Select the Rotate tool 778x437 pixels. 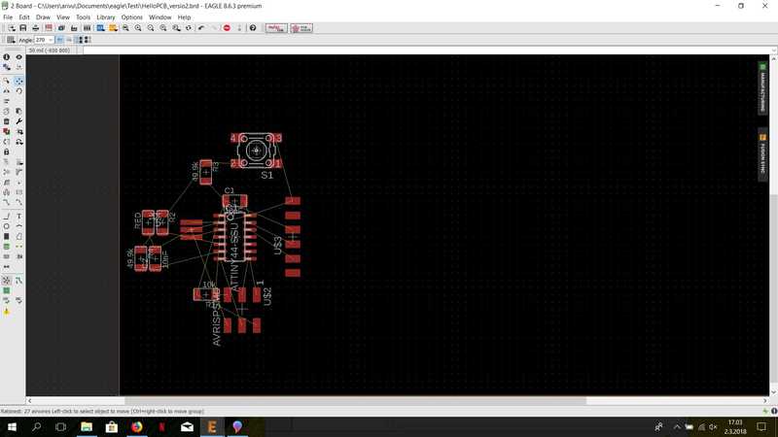(18, 91)
